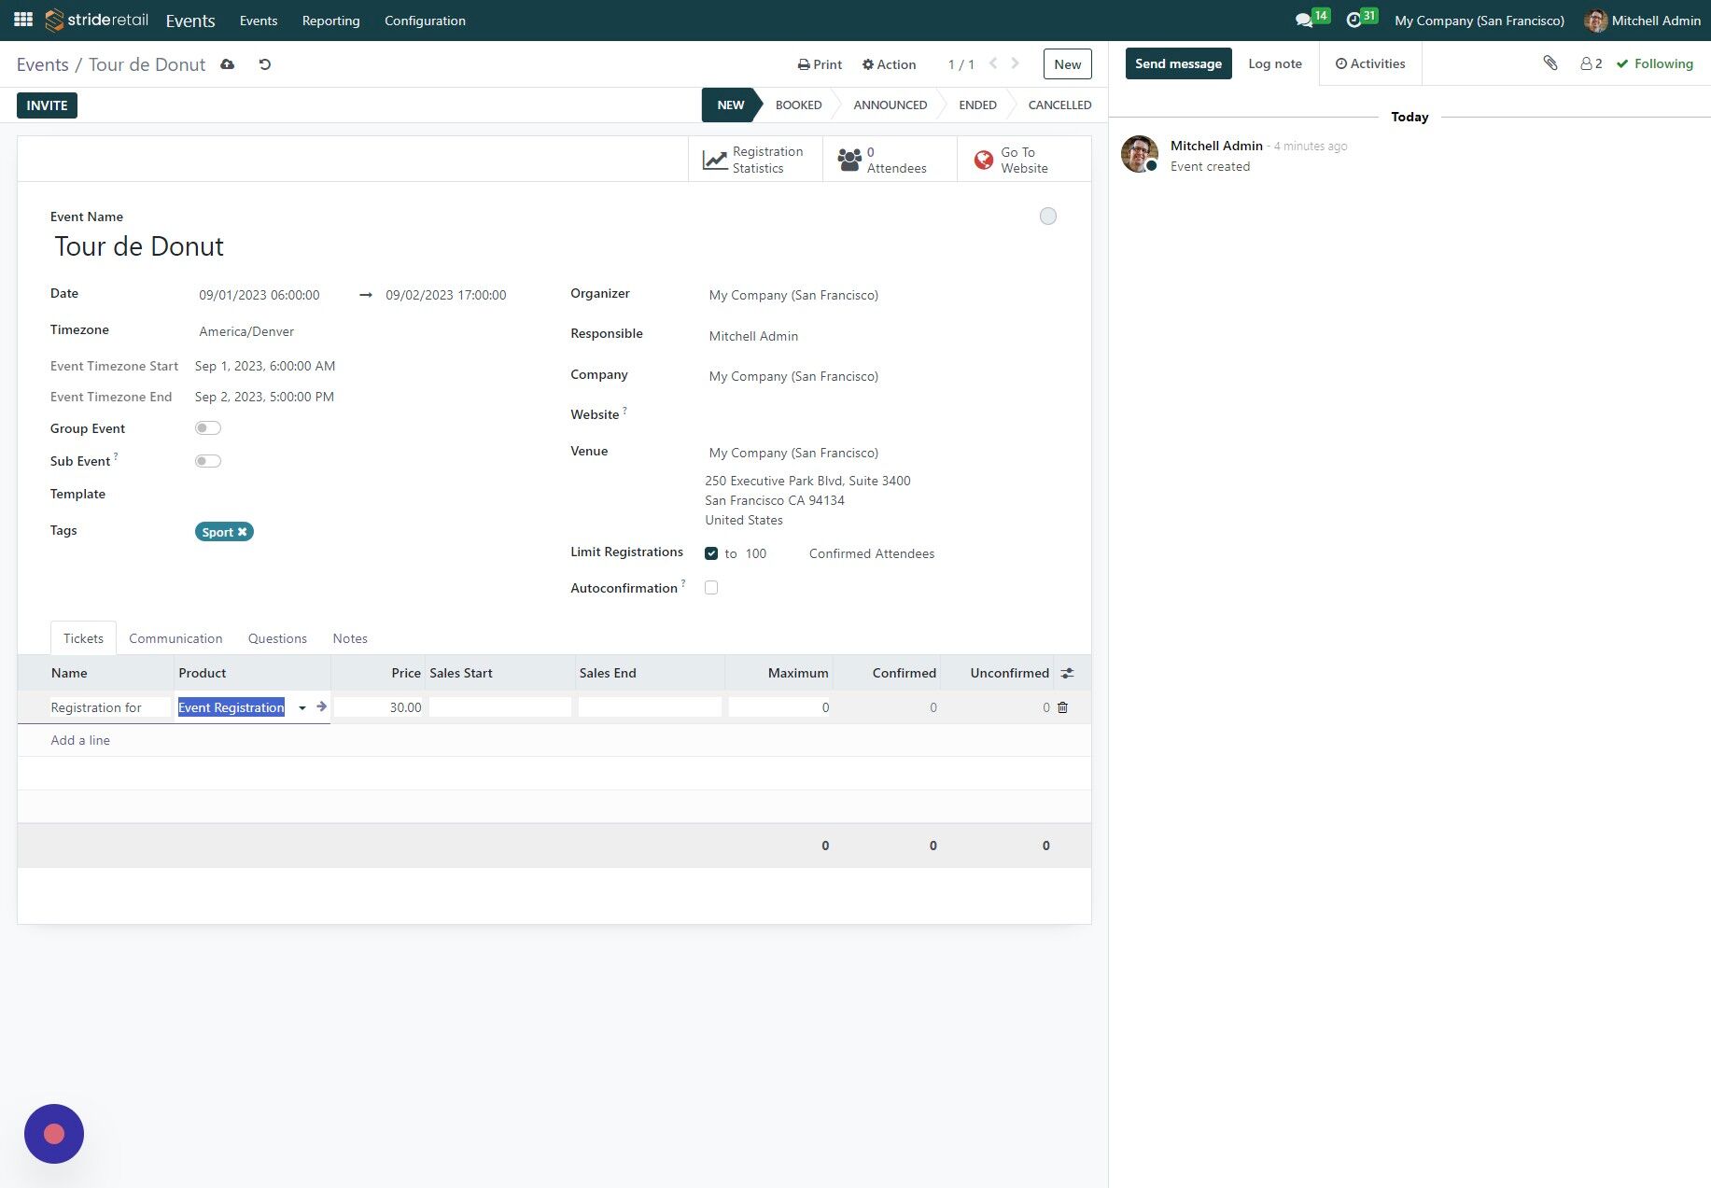
Task: Open ticket column settings adjust icon
Action: tap(1068, 673)
